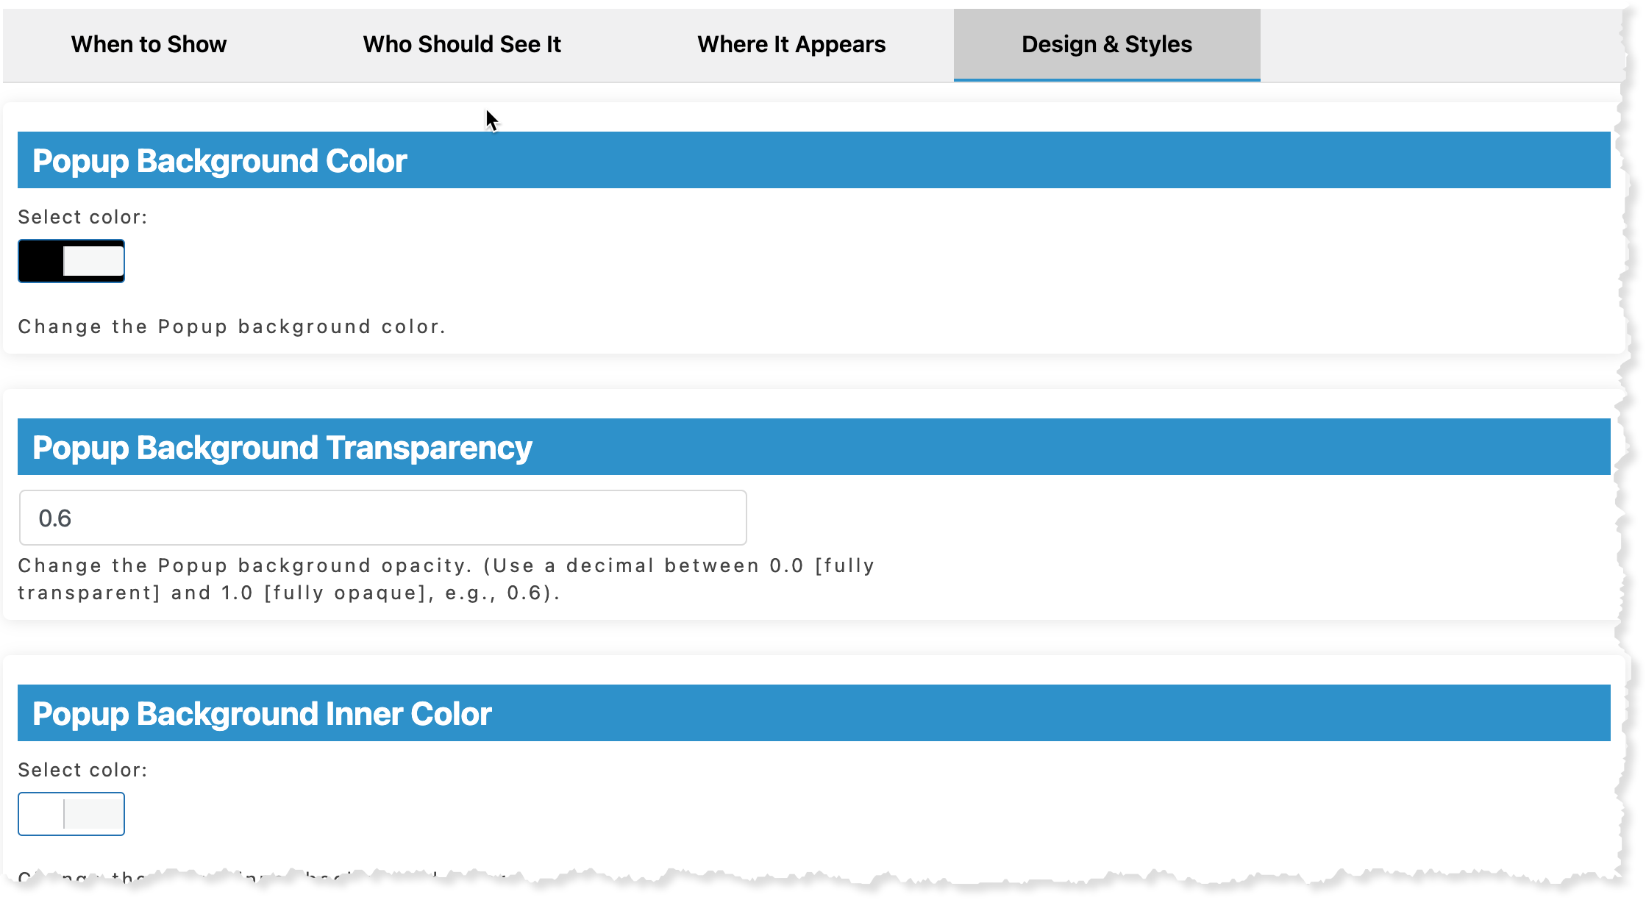Viewport: 1646px width, 900px height.
Task: Open the Who Should See It tab
Action: (x=462, y=44)
